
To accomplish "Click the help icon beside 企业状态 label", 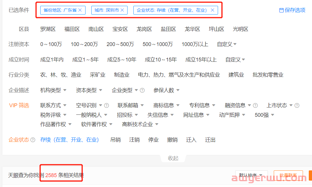I will (x=32, y=140).
